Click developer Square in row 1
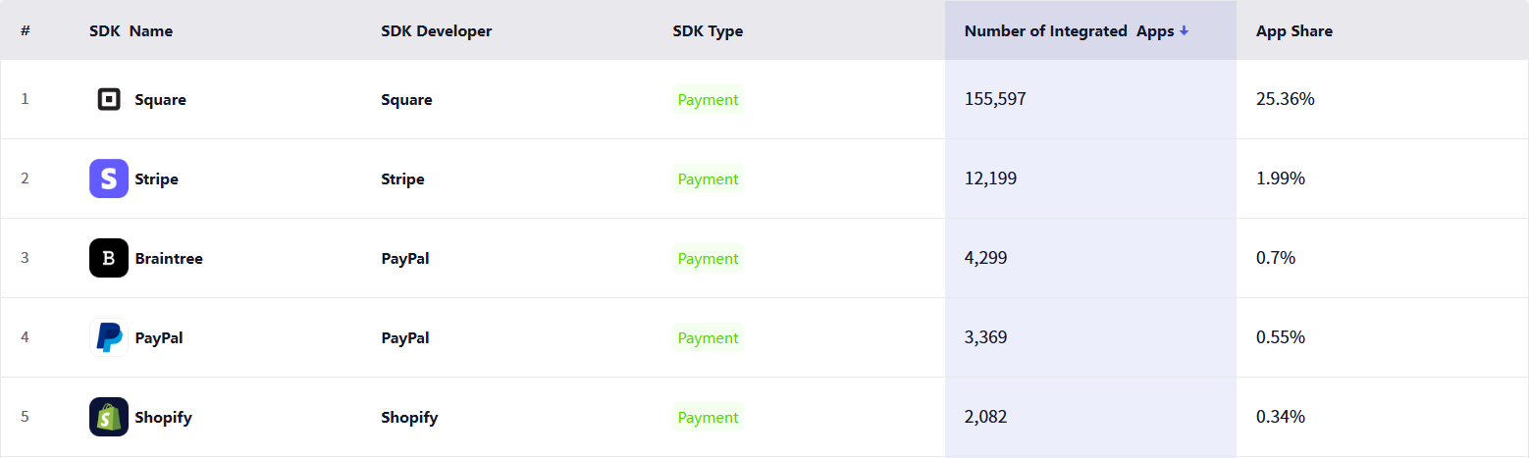This screenshot has height=458, width=1529. coord(406,100)
